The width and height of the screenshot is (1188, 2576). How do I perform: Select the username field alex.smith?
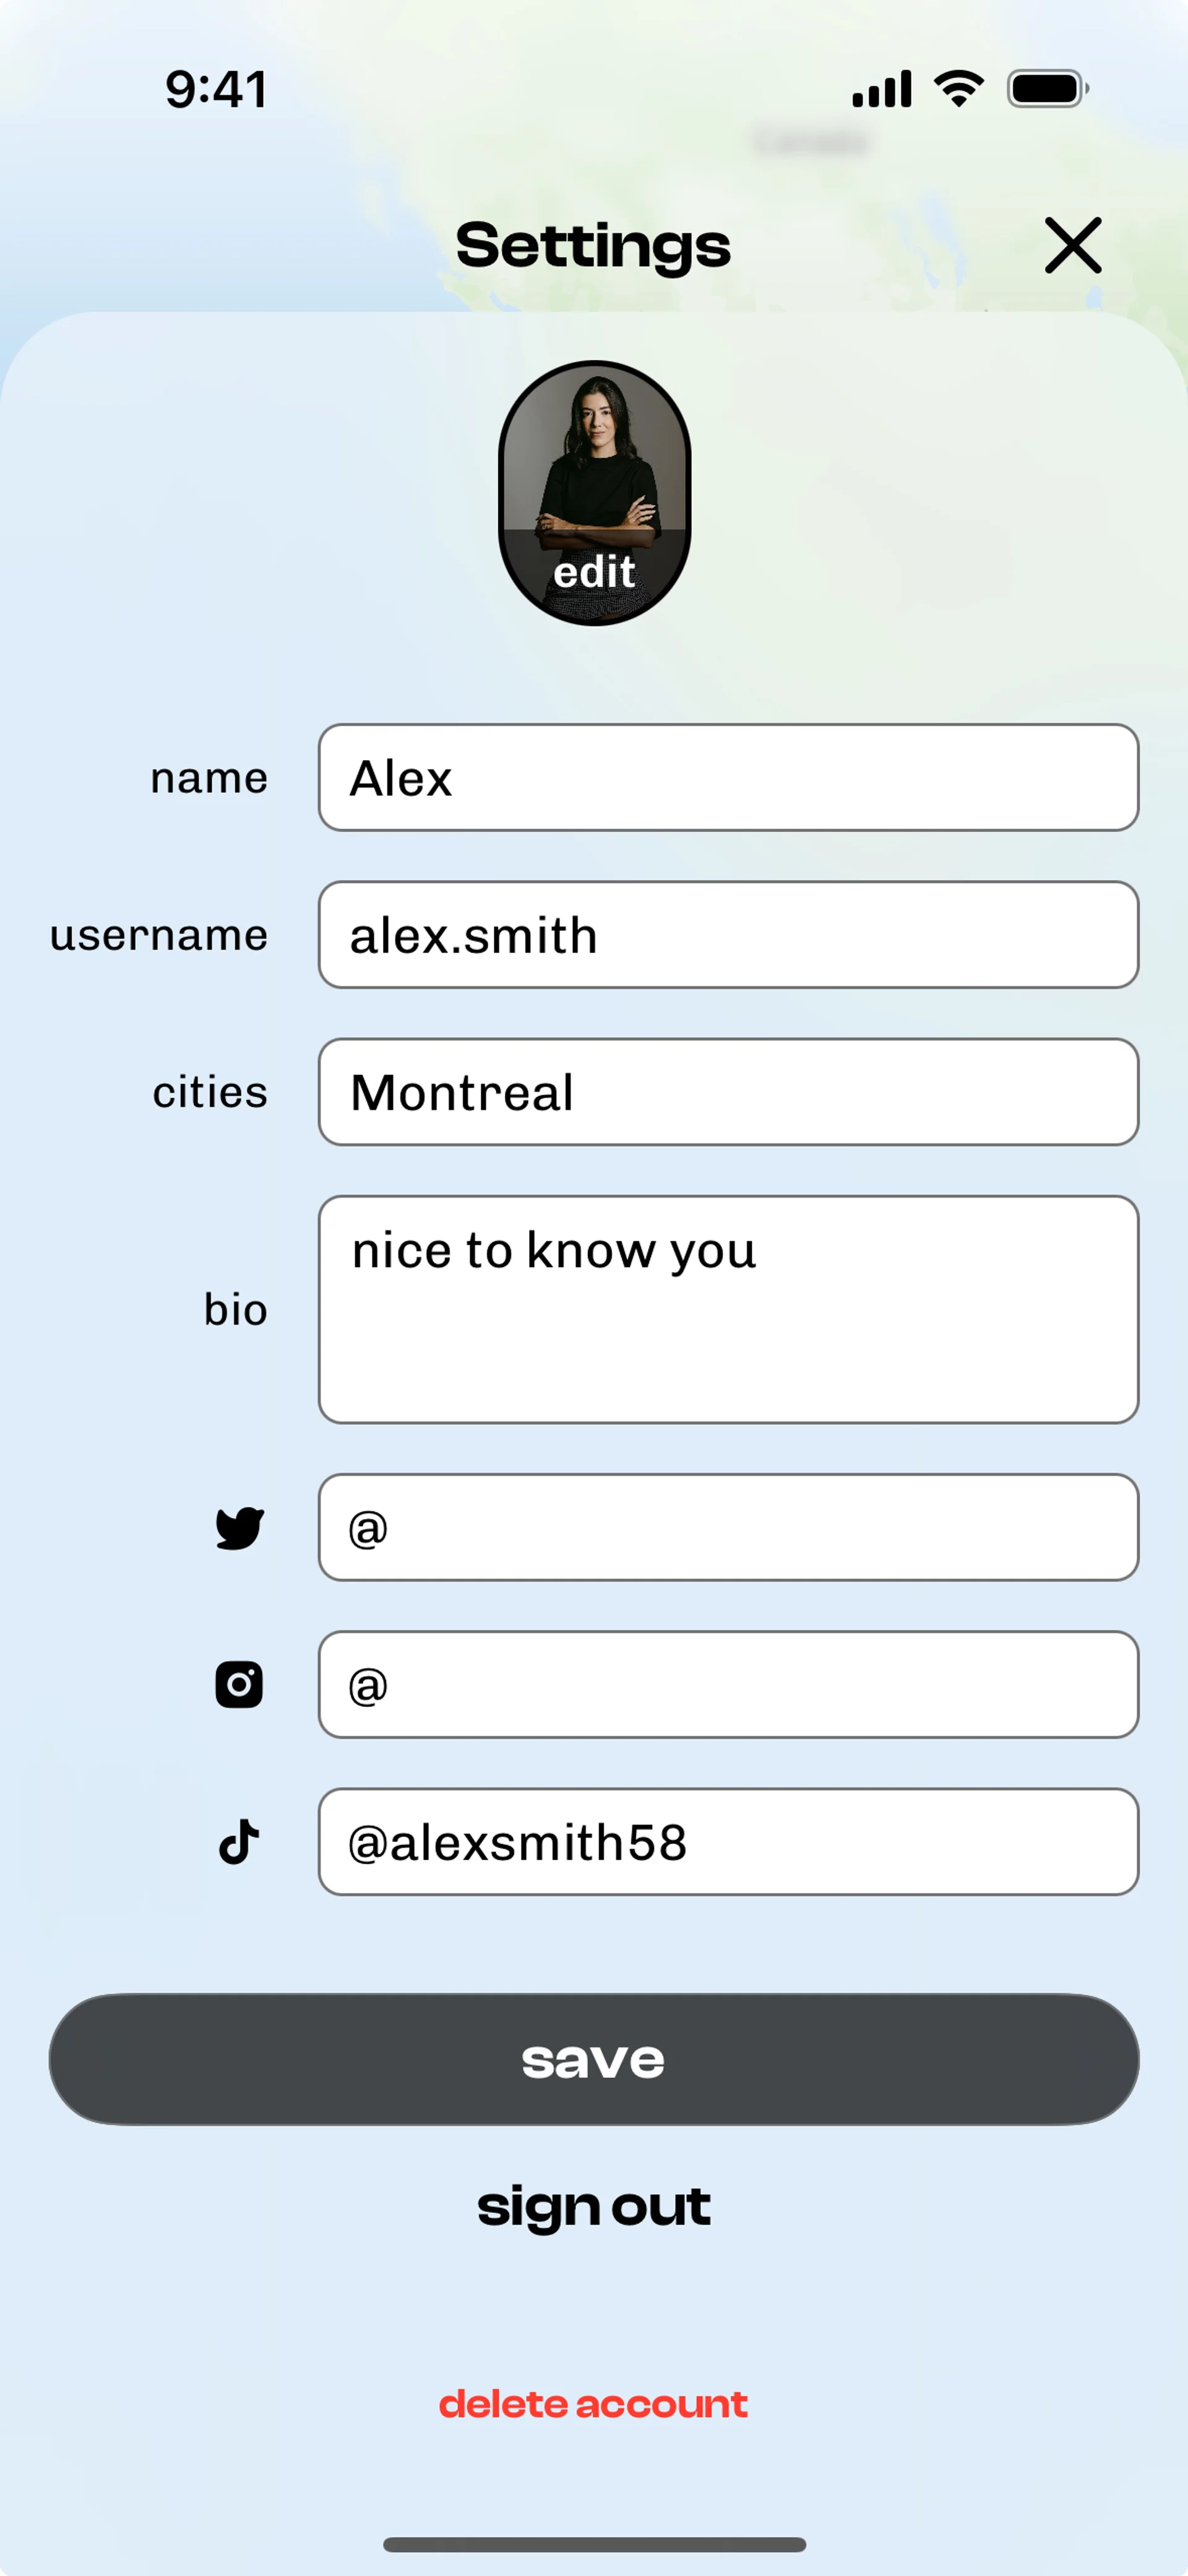(x=728, y=935)
